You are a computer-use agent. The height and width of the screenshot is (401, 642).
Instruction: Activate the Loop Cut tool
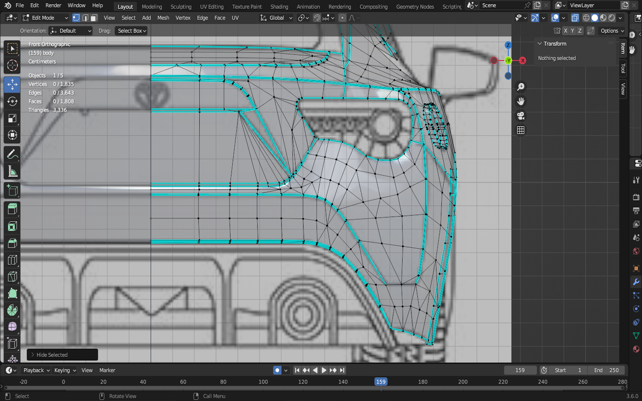[12, 260]
